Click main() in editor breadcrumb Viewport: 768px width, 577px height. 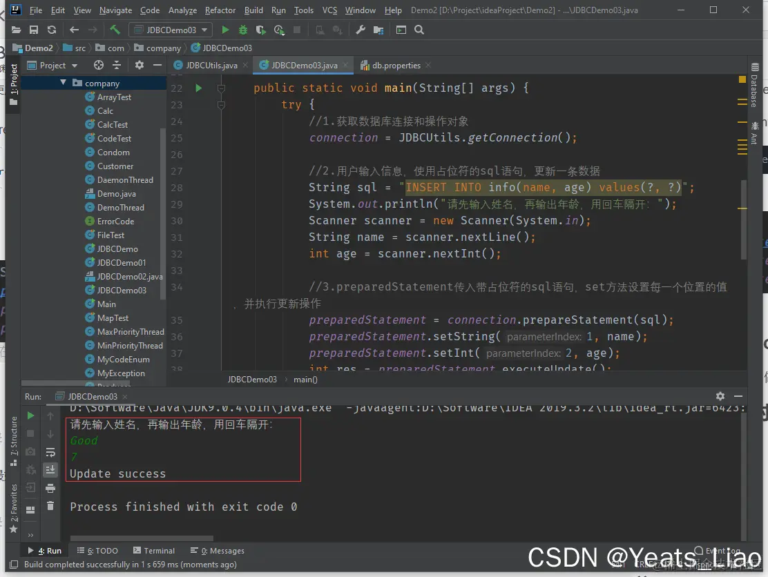point(306,380)
